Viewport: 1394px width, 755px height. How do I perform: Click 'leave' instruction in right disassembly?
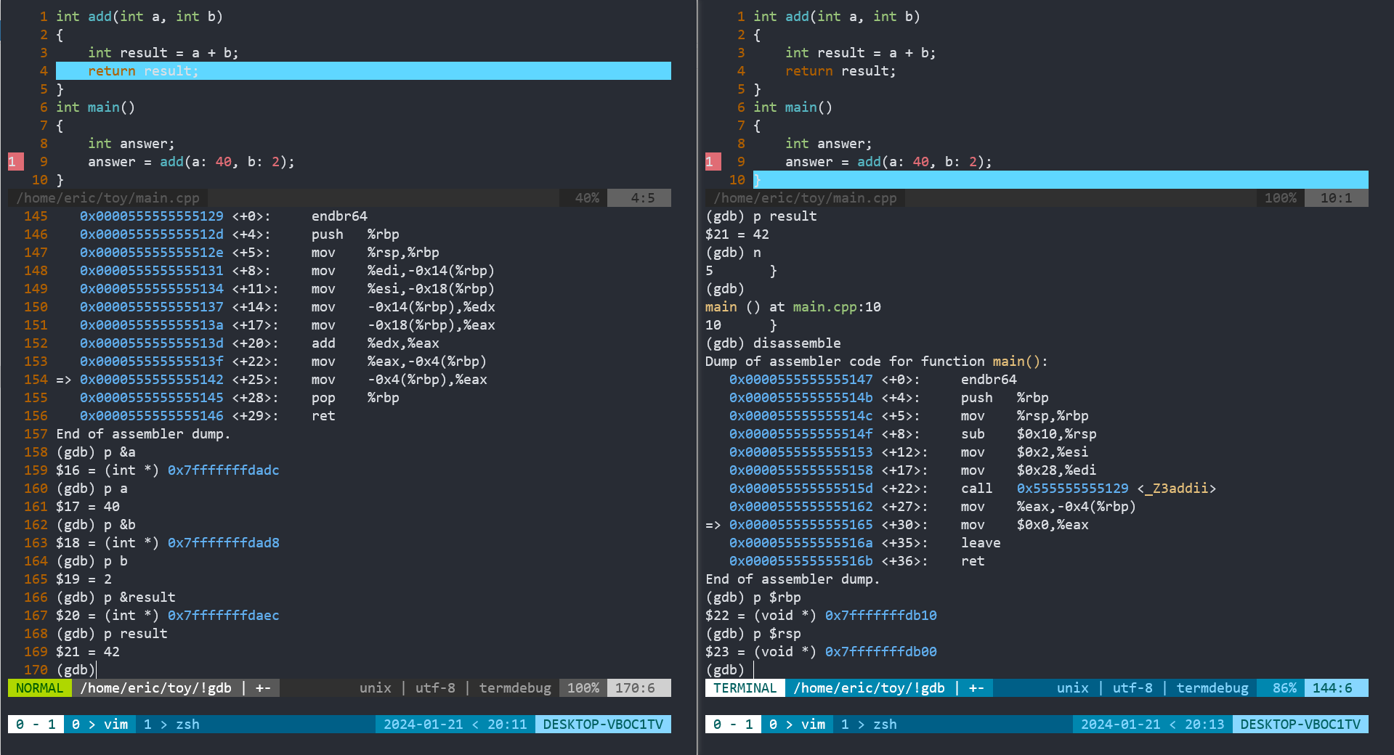981,543
